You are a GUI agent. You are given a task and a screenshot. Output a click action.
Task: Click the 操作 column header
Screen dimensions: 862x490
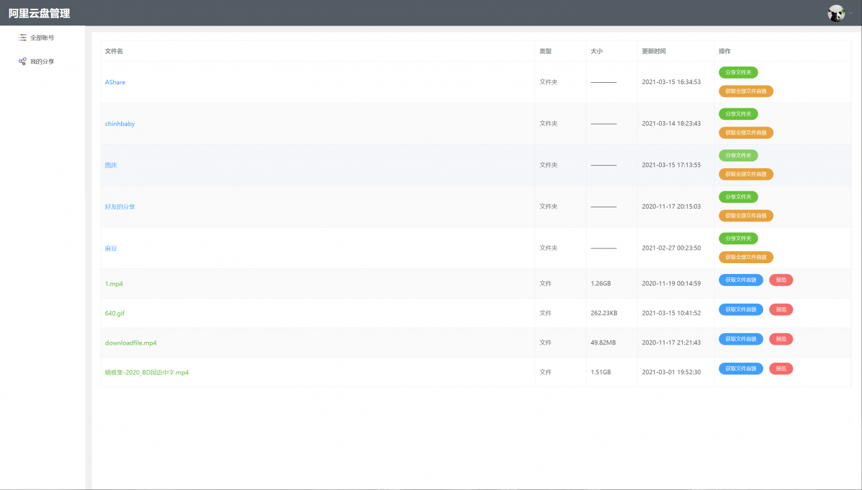pyautogui.click(x=725, y=51)
